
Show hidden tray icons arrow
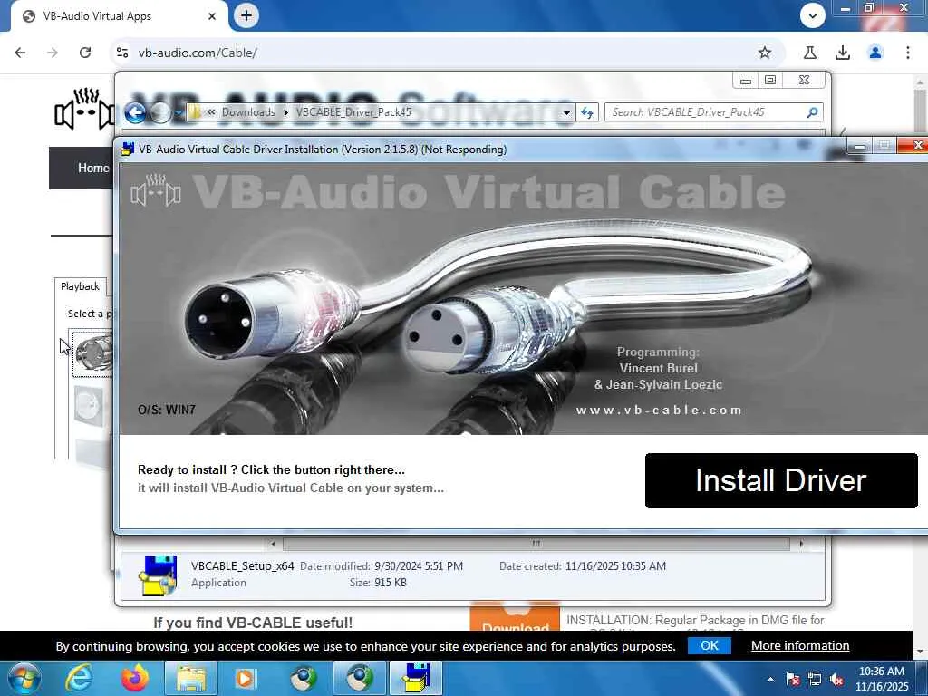coord(770,680)
